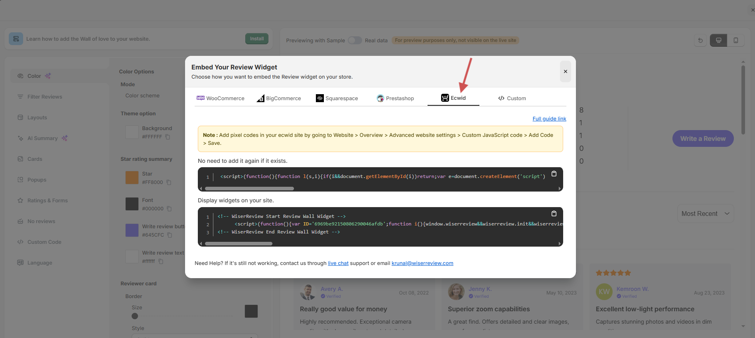Open Custom Code in the sidebar

[x=44, y=242]
